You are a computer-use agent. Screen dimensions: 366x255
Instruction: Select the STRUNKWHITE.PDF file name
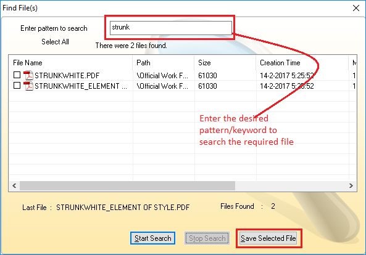click(67, 75)
